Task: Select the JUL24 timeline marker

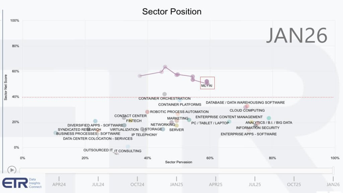Action: [98, 184]
